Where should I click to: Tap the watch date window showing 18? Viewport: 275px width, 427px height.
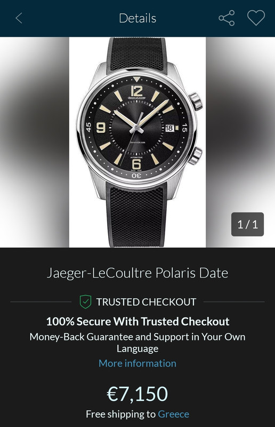click(x=169, y=128)
